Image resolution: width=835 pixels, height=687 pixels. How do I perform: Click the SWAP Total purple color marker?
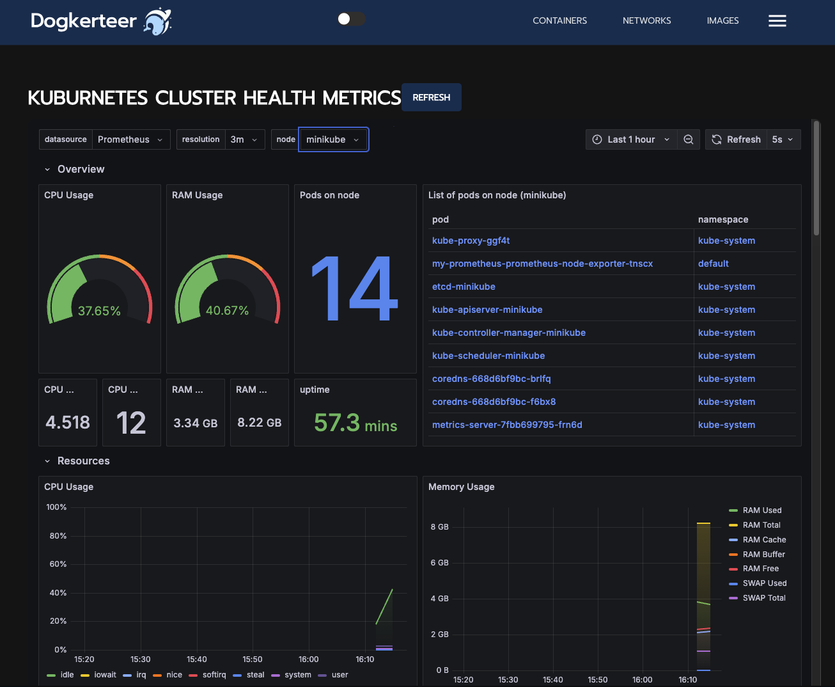(x=733, y=597)
